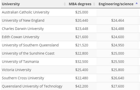Click University of the Sunshine Coast

click(x=28, y=53)
